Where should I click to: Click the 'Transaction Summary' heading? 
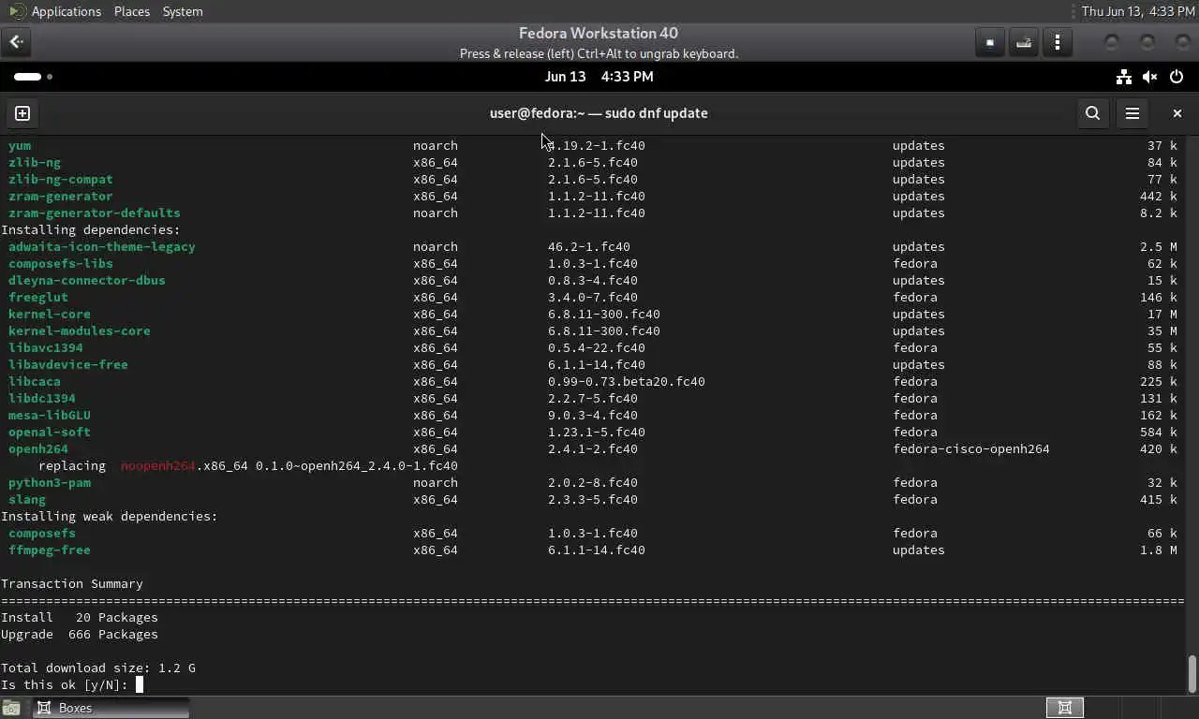(x=72, y=583)
